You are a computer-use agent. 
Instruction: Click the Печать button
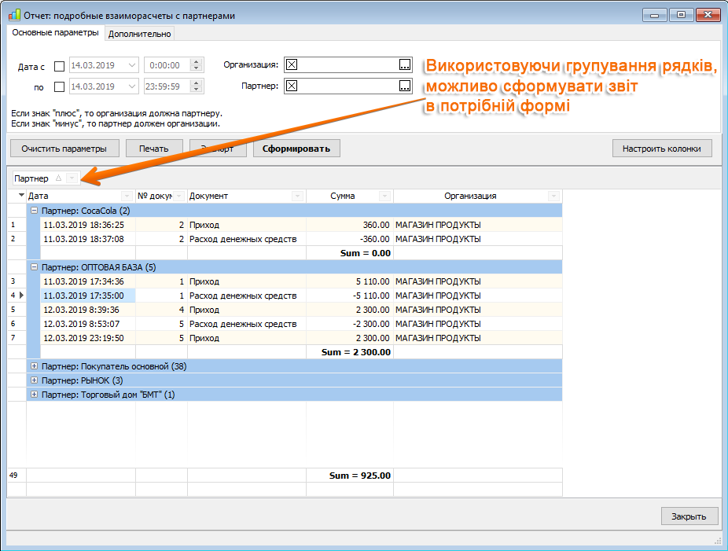click(154, 149)
